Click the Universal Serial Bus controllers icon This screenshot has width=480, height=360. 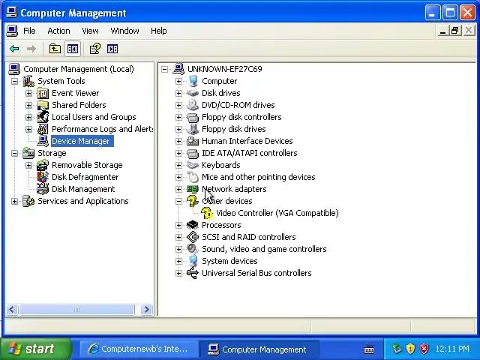193,273
